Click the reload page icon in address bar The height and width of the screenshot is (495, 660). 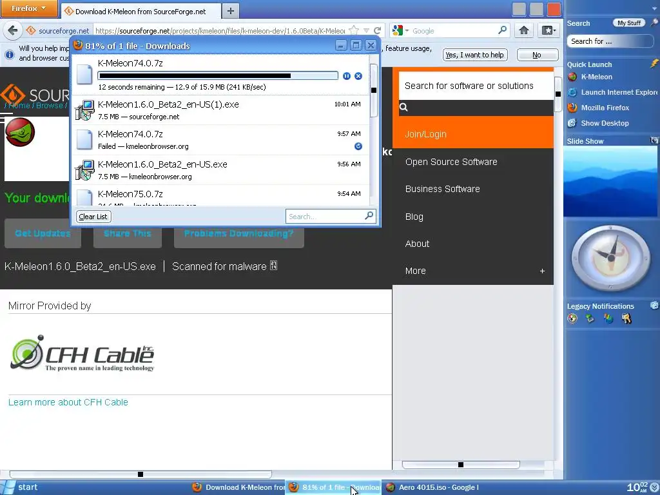pyautogui.click(x=378, y=30)
